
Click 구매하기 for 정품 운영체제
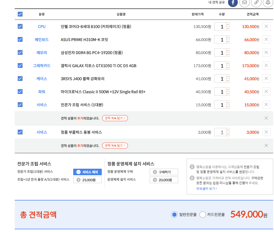(x=164, y=172)
